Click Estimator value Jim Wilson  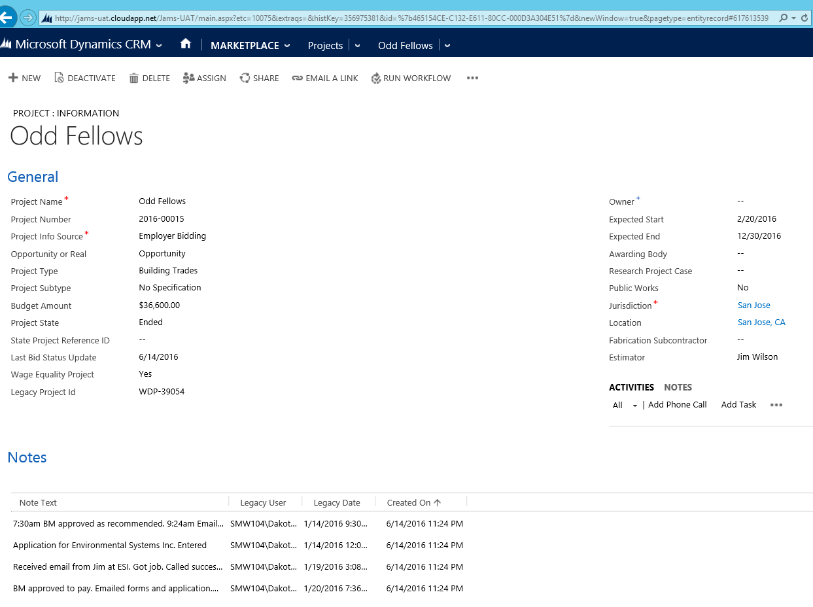(x=757, y=356)
